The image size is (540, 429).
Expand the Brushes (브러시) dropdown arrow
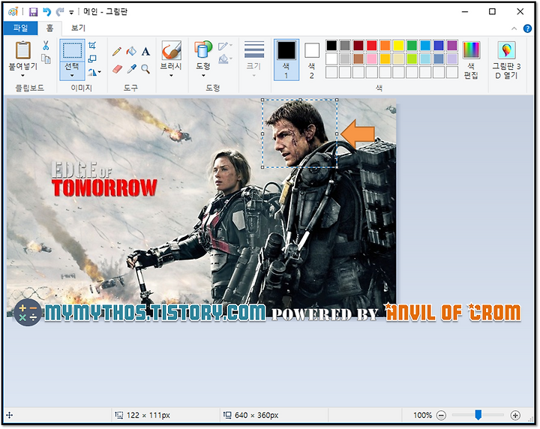(x=171, y=76)
